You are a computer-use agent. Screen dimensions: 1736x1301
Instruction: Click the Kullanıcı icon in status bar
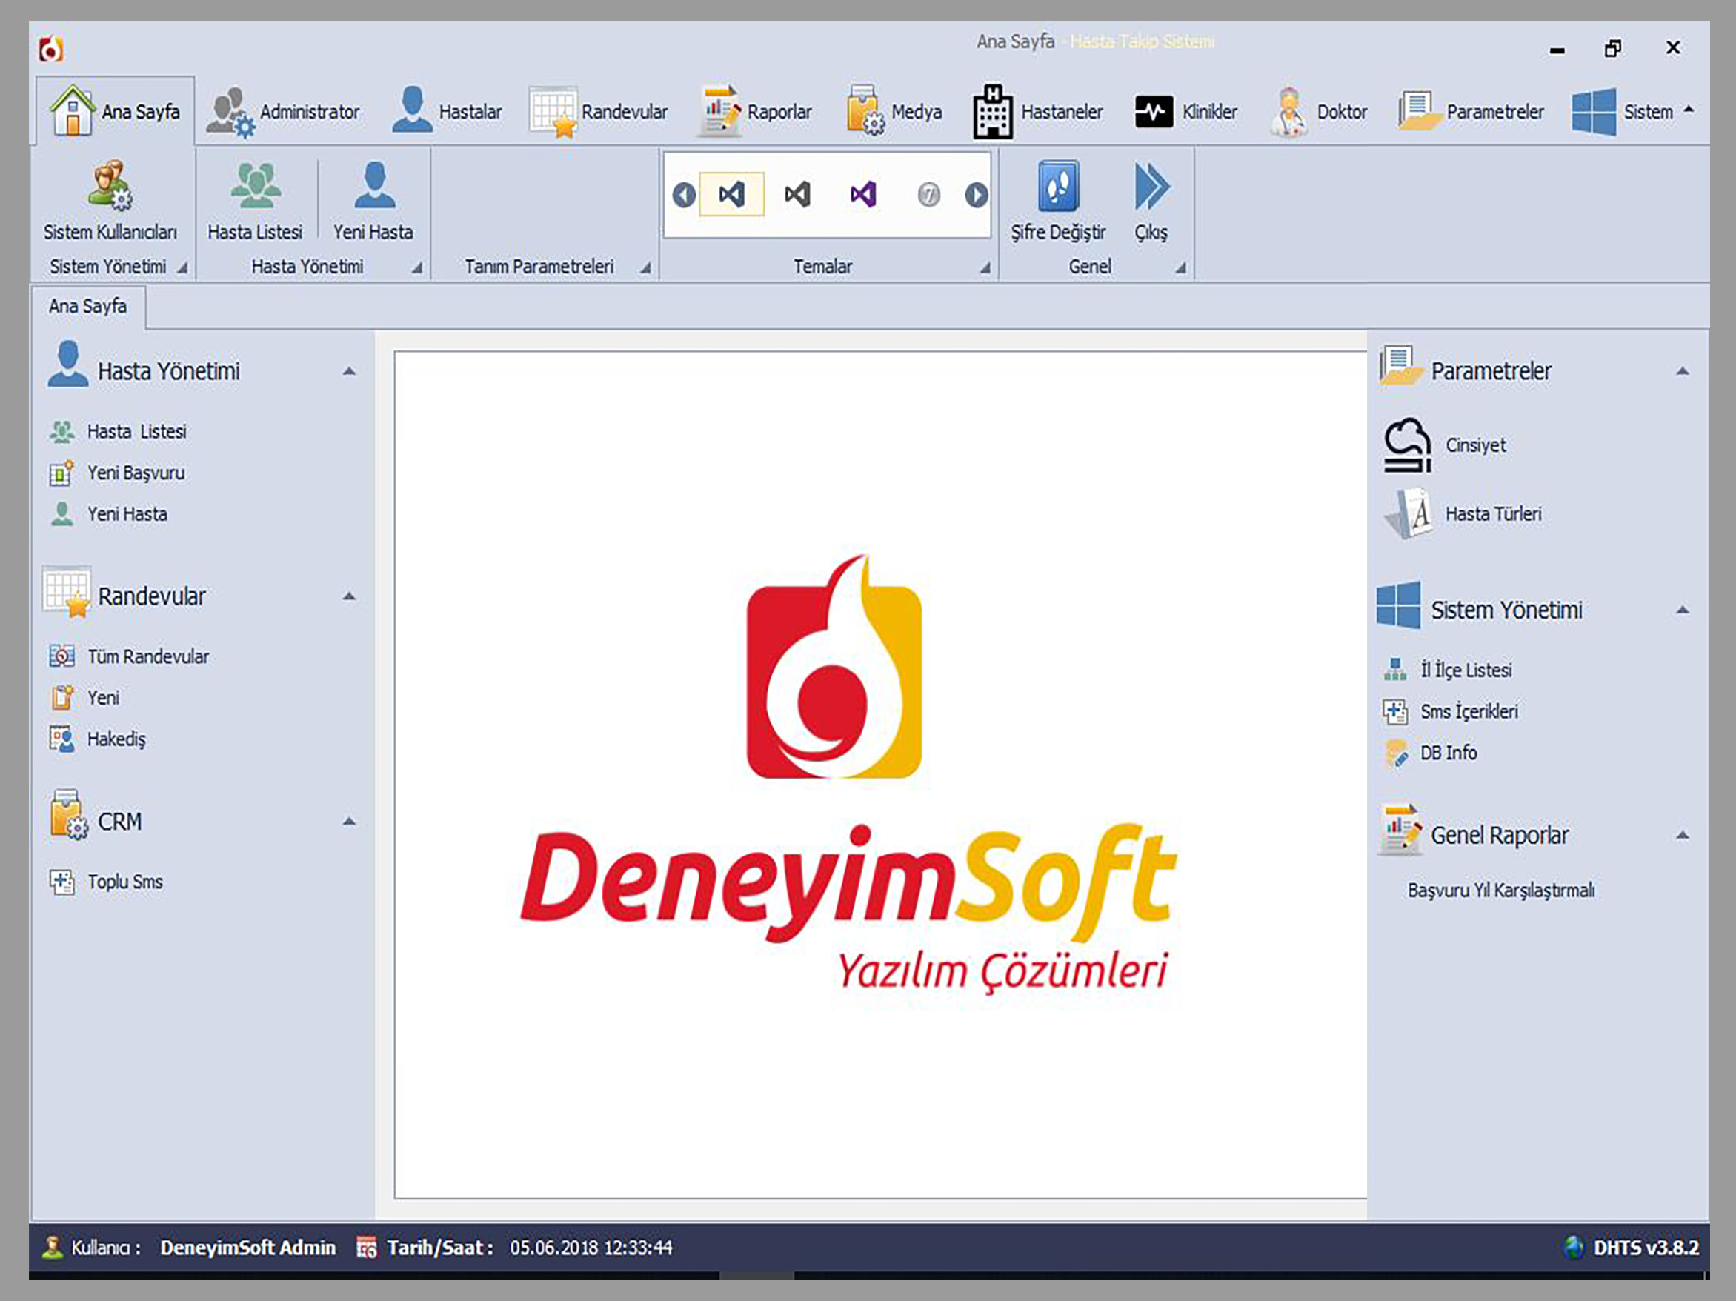coord(53,1248)
